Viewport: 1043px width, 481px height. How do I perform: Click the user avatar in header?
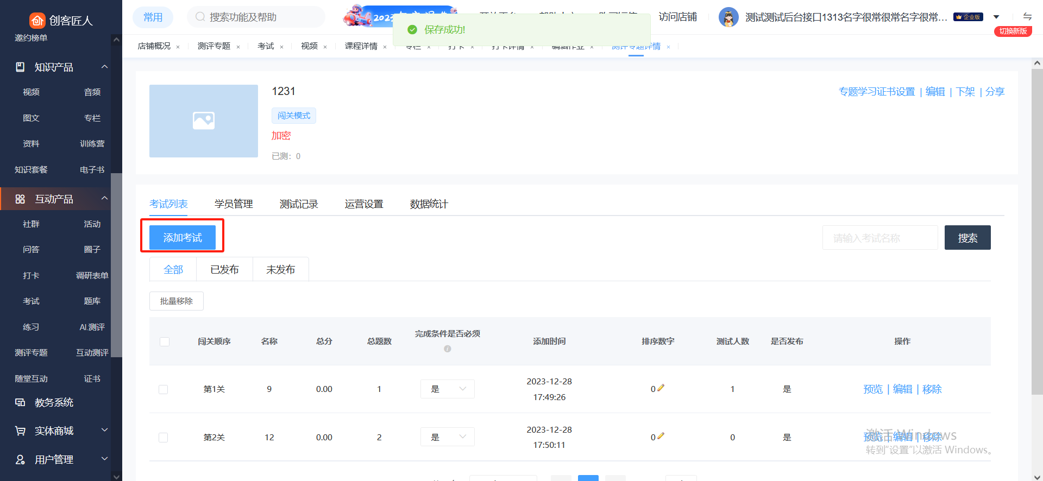(x=728, y=17)
